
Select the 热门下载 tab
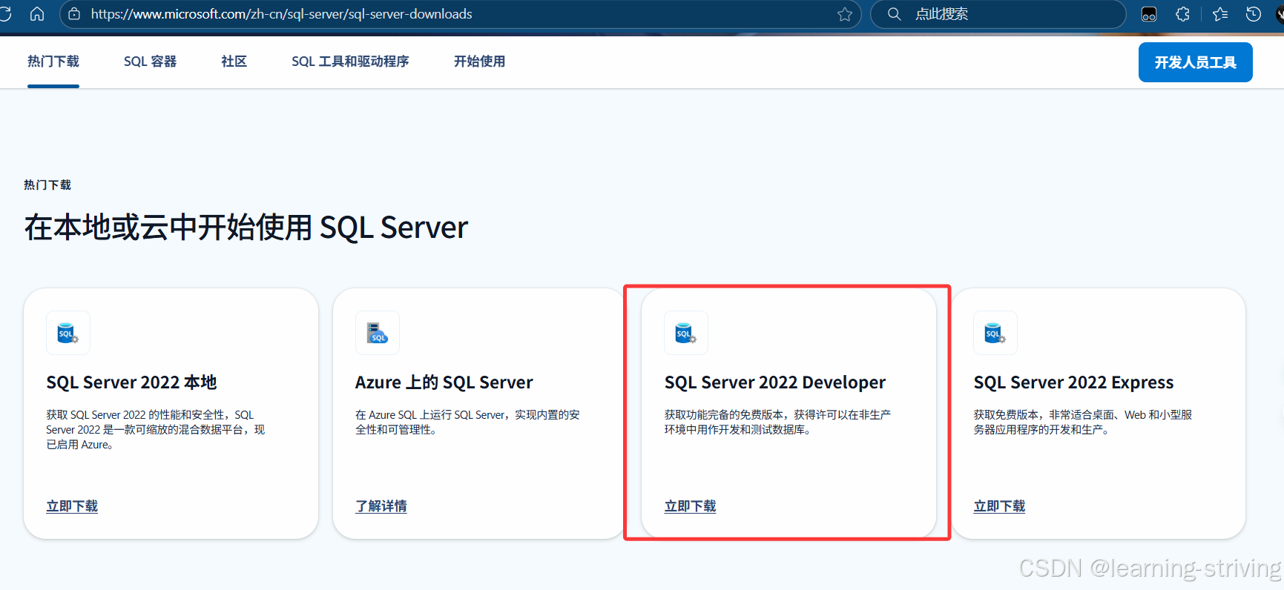pos(53,62)
